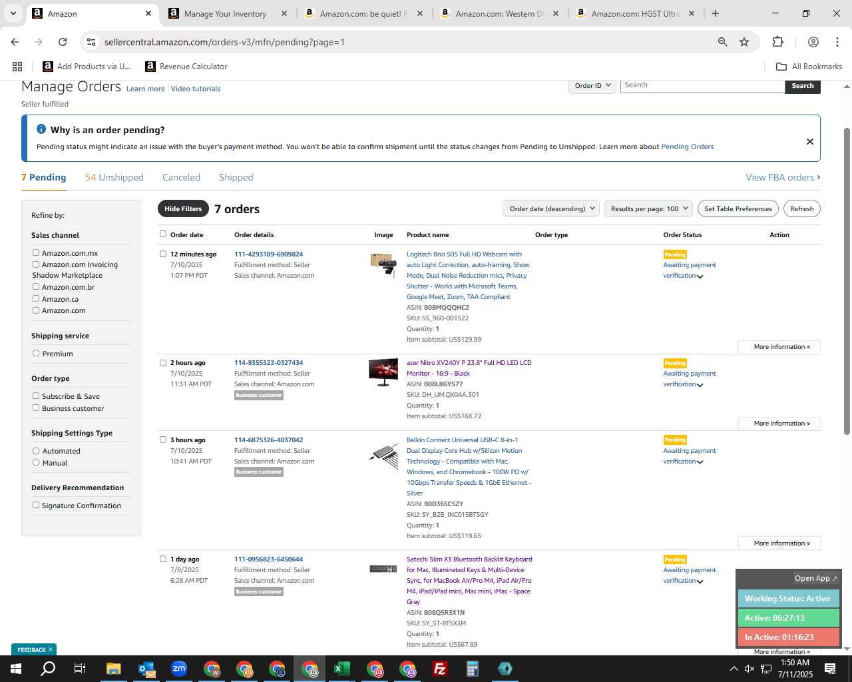Switch to Manage Your Inventory browser tab
Image resolution: width=852 pixels, height=682 pixels.
click(225, 13)
